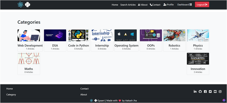Open the Code in Python category image
Screen dimensions: 227x103
coord(78,35)
